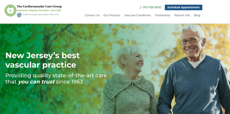The height and width of the screenshot is (114, 230).
Task: Click the green apple logo icon
Action: pyautogui.click(x=11, y=11)
